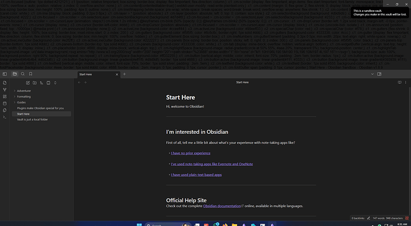
Task: Click the Windows taskbar search box
Action: pyautogui.click(x=168, y=225)
